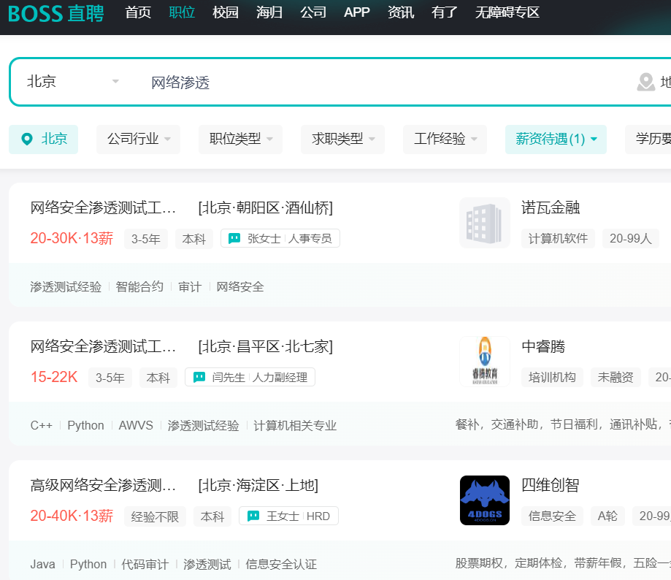Open 四维创智 company name link
671x580 pixels.
(551, 485)
